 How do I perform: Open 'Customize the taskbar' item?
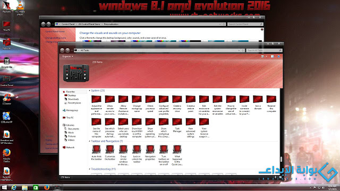tap(110, 153)
